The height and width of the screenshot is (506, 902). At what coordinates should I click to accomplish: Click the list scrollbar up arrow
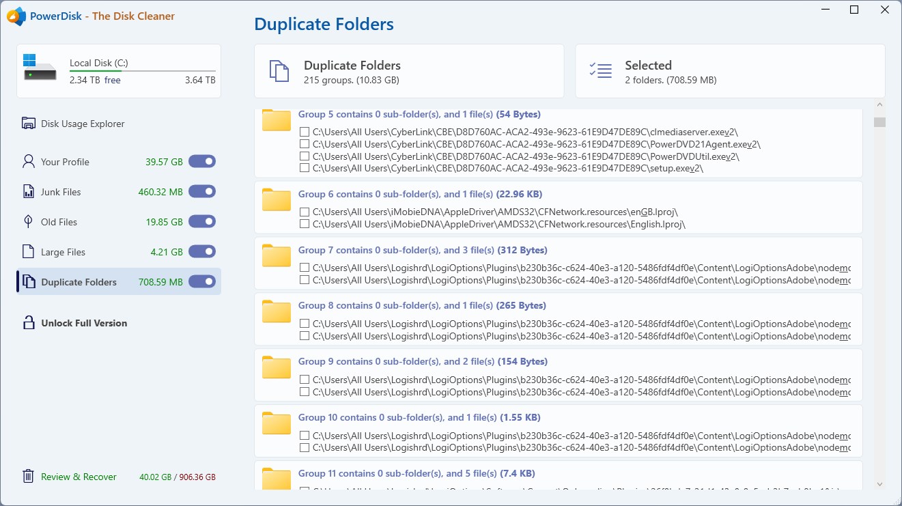point(879,105)
